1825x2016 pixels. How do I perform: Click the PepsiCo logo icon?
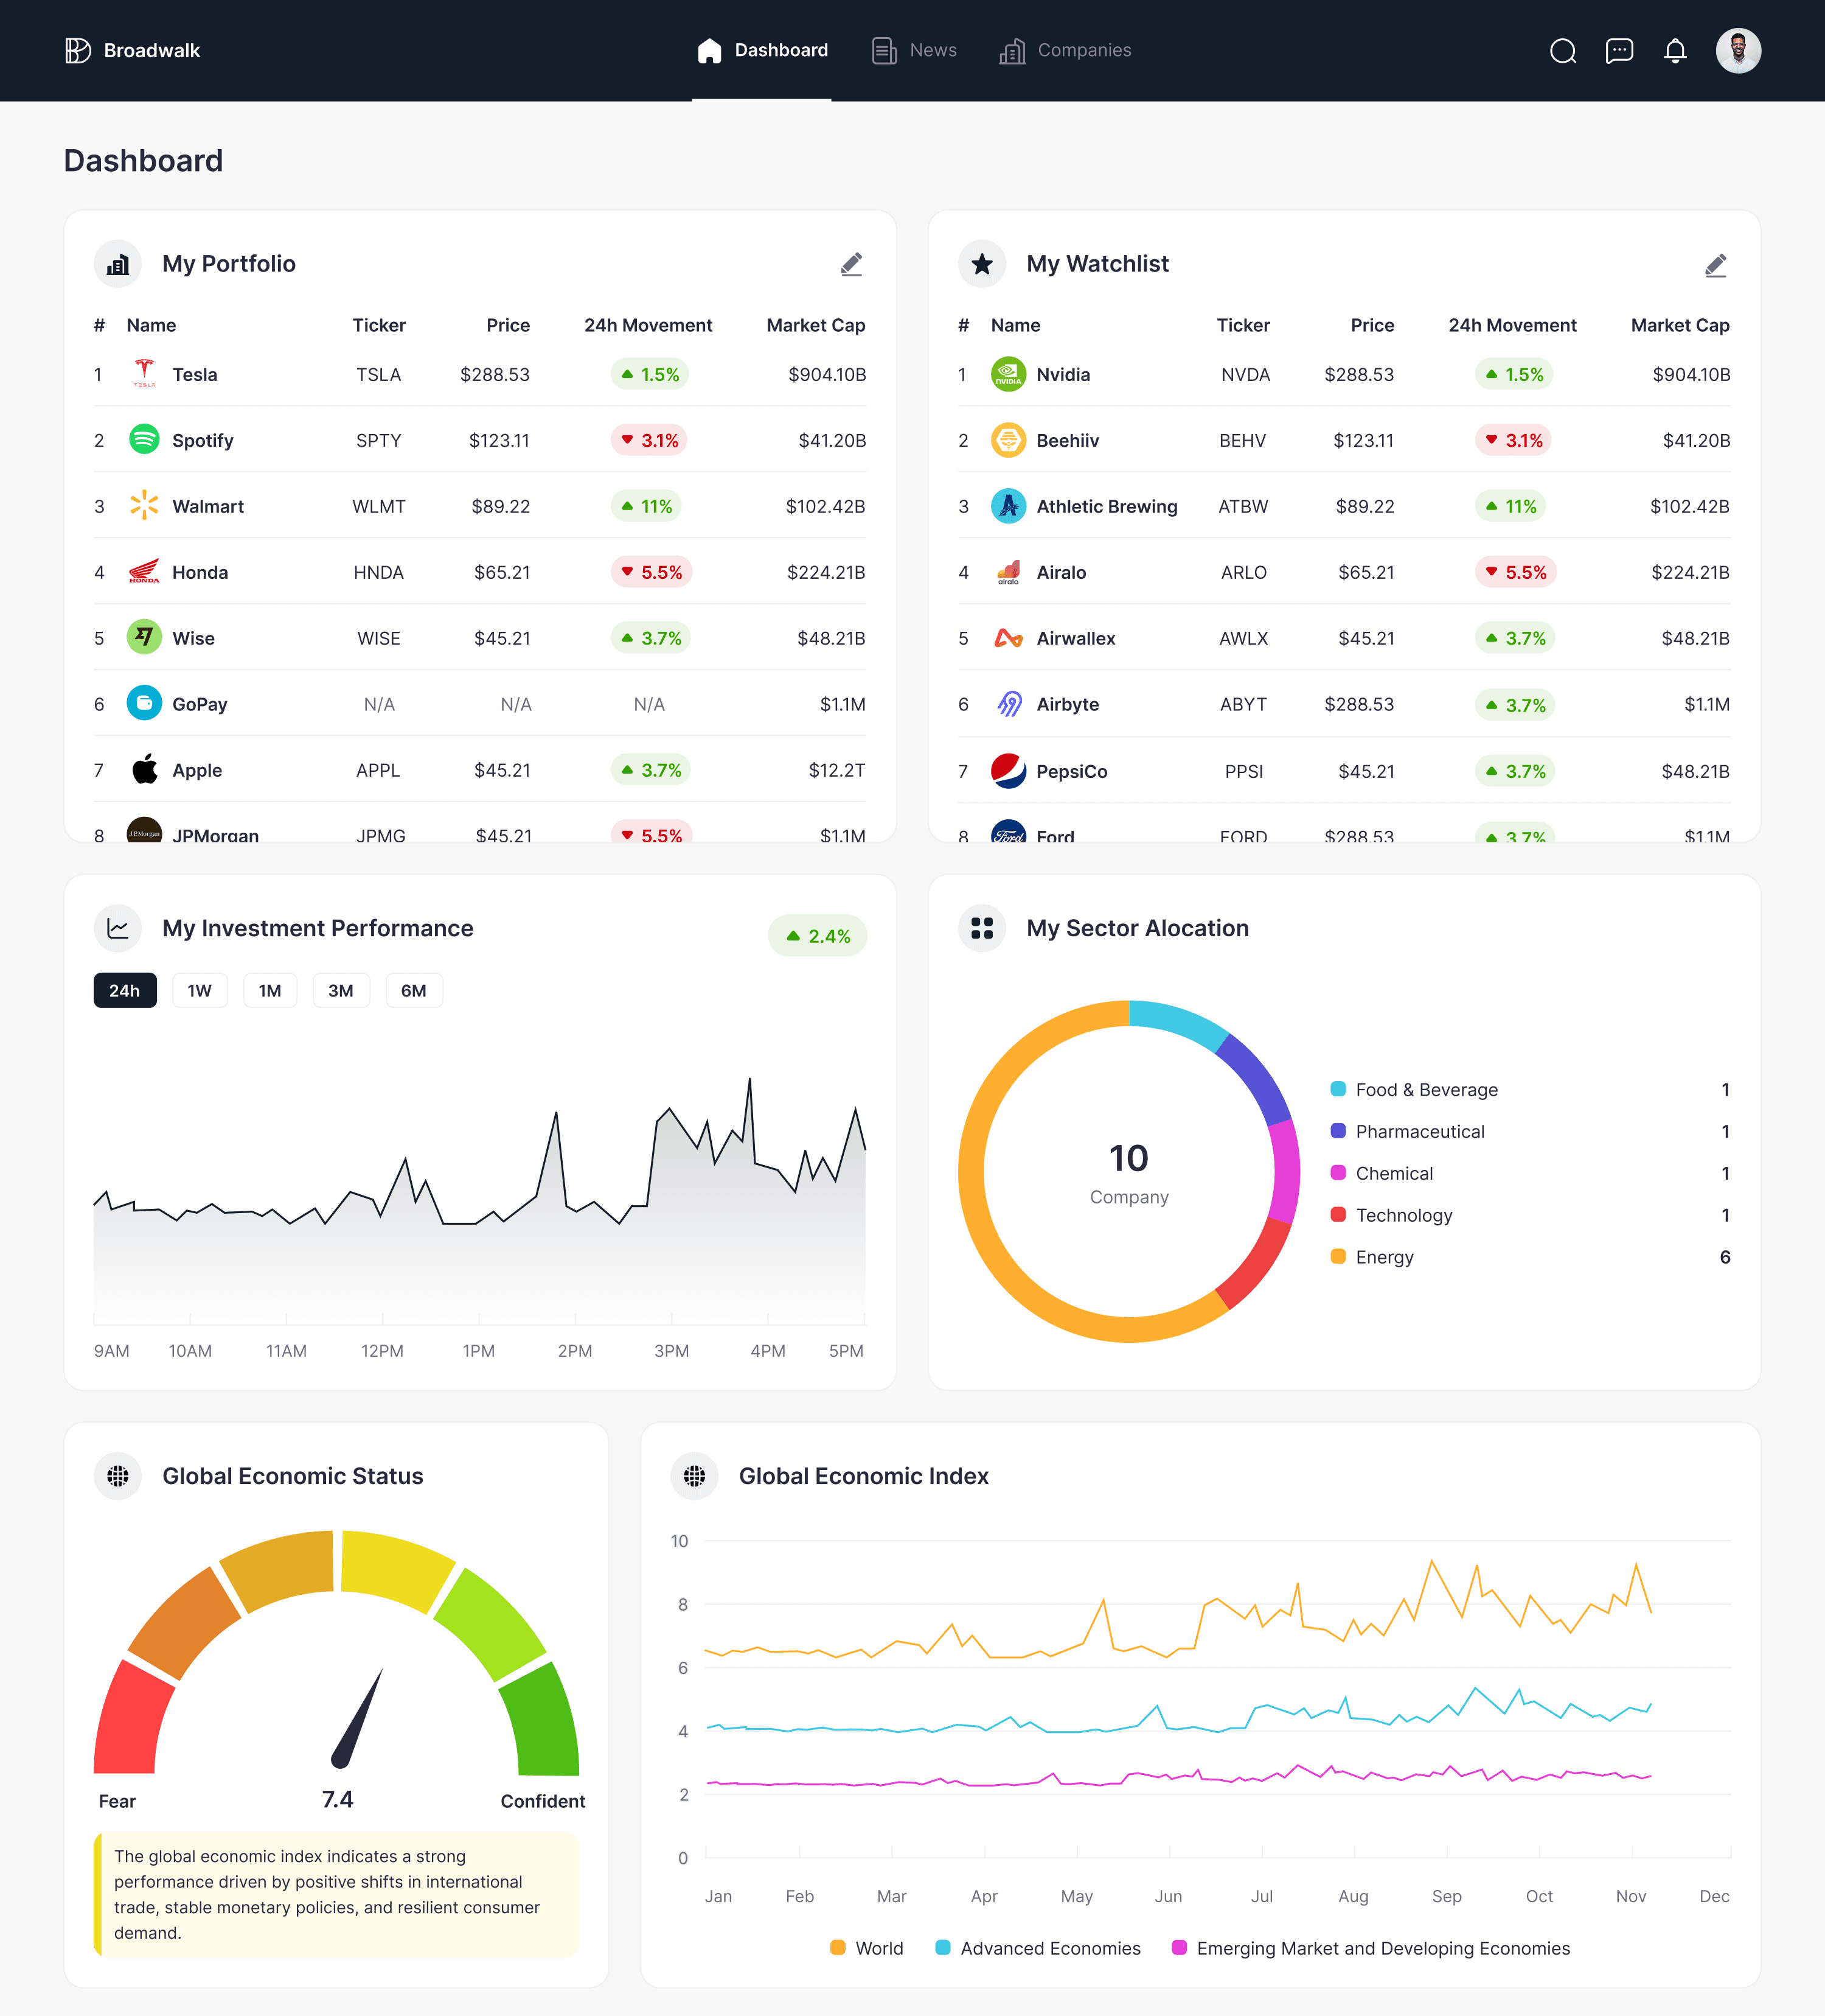pos(1009,771)
